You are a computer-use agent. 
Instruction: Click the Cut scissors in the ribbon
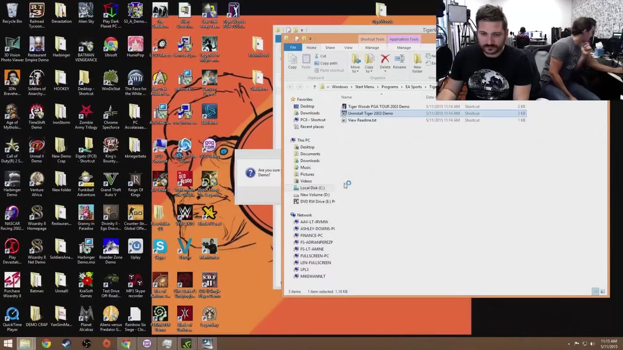317,56
